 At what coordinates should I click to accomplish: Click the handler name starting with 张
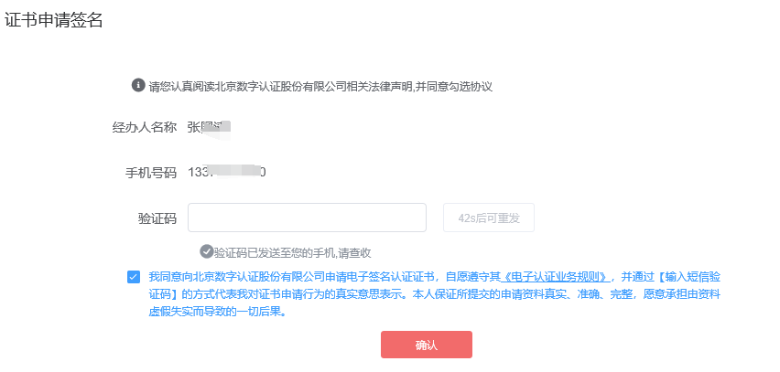(208, 128)
